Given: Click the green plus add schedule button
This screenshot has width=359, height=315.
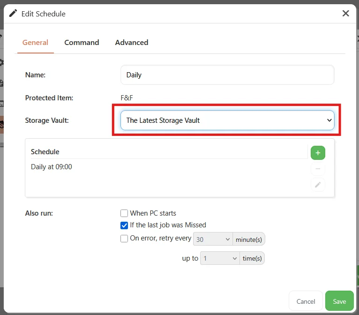Looking at the screenshot, I should [x=318, y=153].
